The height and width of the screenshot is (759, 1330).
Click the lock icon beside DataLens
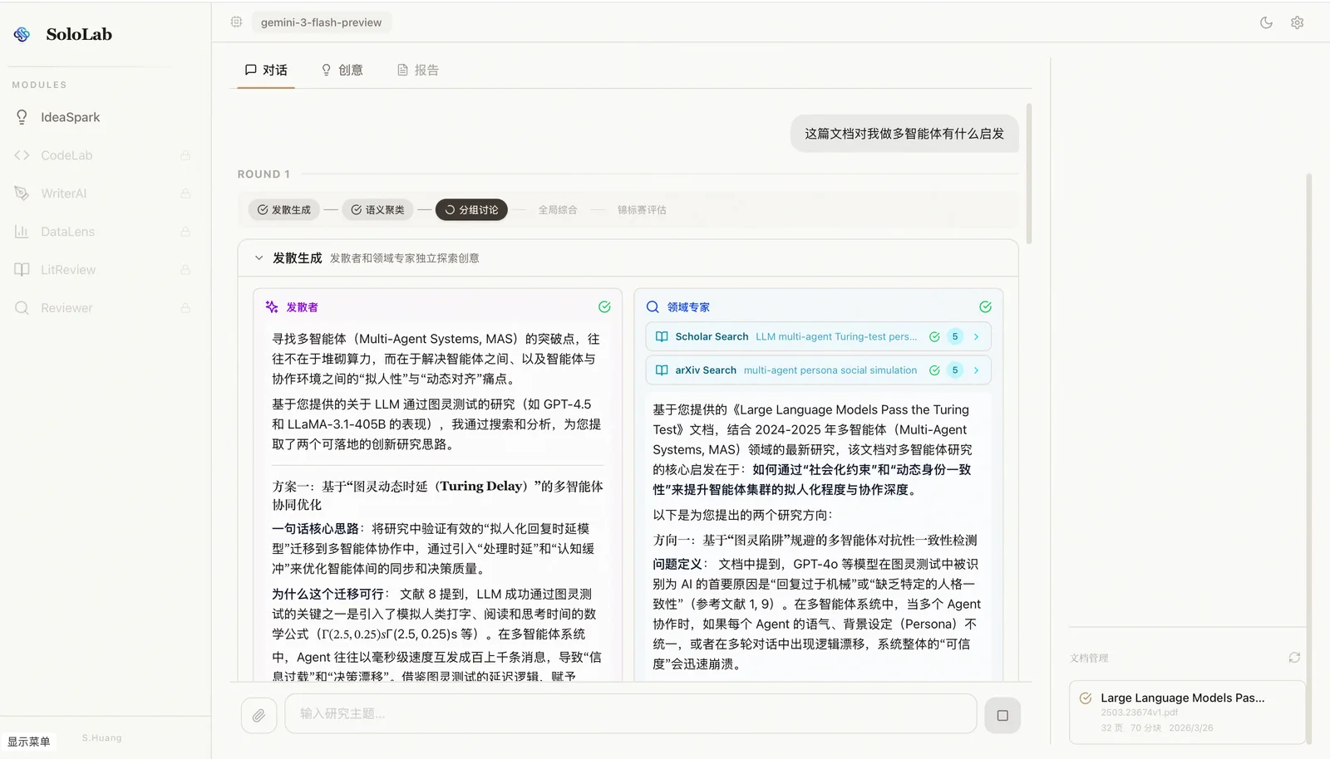185,232
